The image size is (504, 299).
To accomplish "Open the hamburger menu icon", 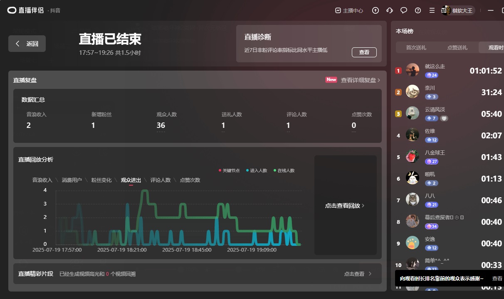I will (x=432, y=10).
